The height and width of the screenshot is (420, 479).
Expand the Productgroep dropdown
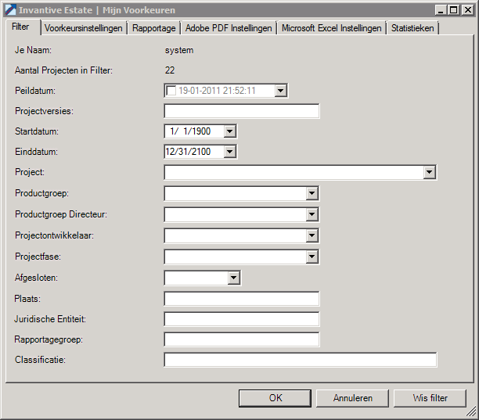[312, 193]
